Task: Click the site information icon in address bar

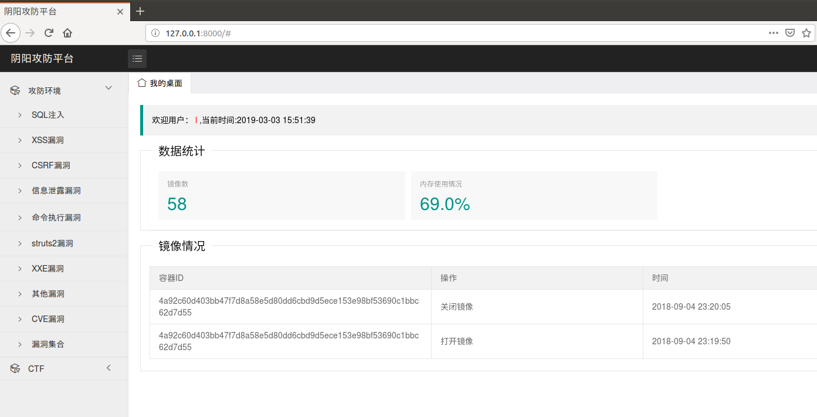Action: 155,33
